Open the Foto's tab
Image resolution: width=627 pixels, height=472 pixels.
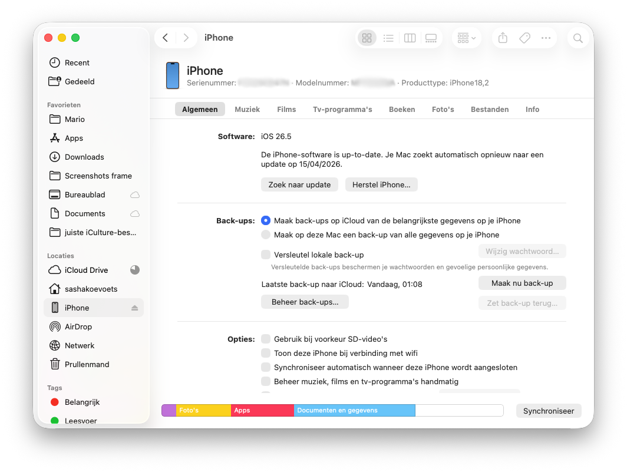click(443, 110)
